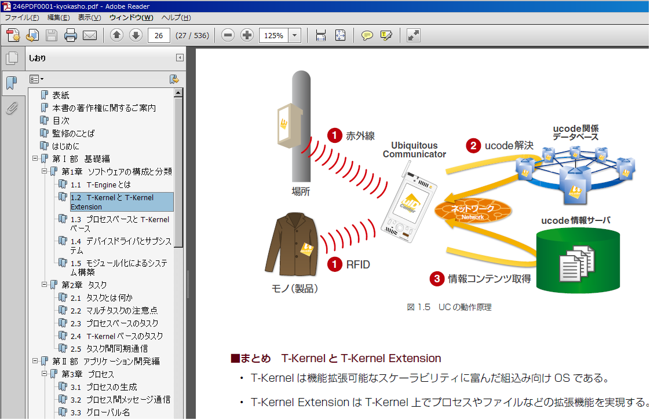Open a file with the folder icon

click(32, 36)
